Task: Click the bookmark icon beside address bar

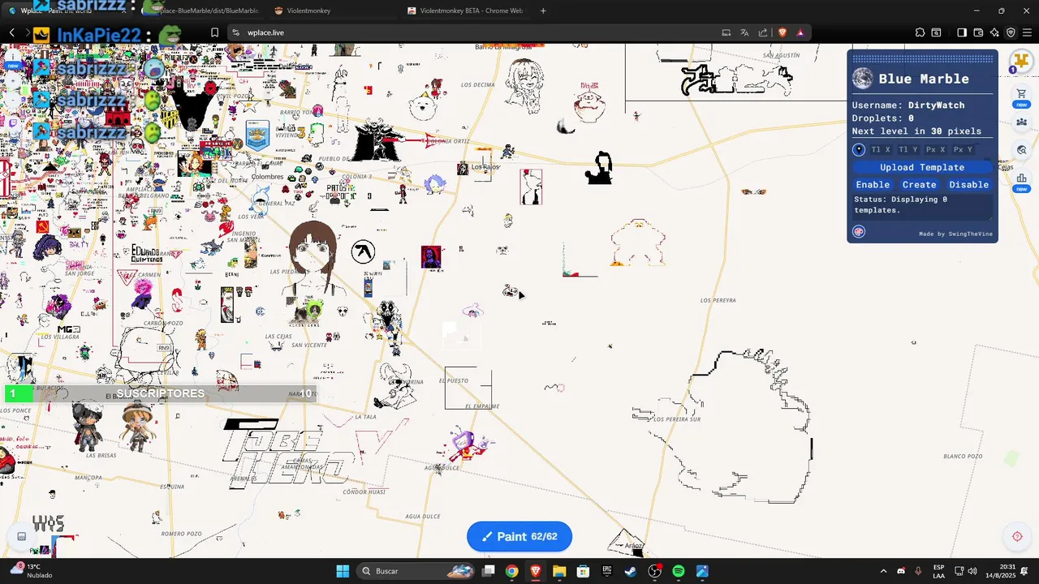Action: point(215,32)
